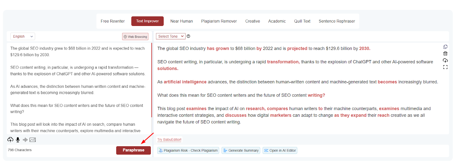Viewport: 456px width, 167px height.
Task: Click the microphone voice input icon
Action: (x=18, y=140)
